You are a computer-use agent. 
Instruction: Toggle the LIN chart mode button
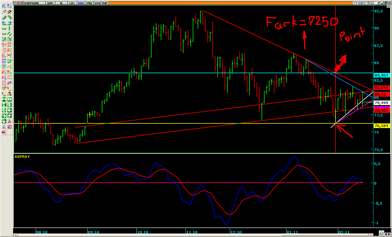pos(72,3)
